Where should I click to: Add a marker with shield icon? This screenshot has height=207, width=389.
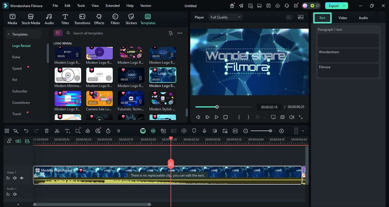(x=194, y=131)
